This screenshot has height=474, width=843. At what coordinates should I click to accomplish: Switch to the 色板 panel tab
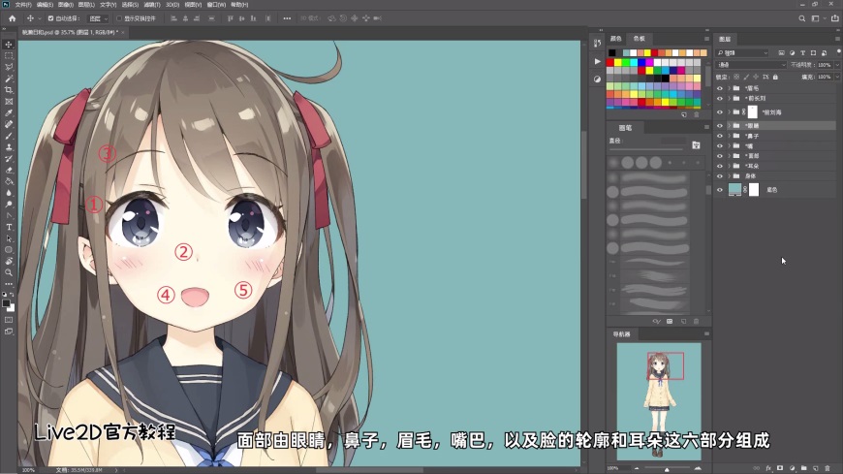[x=639, y=39]
